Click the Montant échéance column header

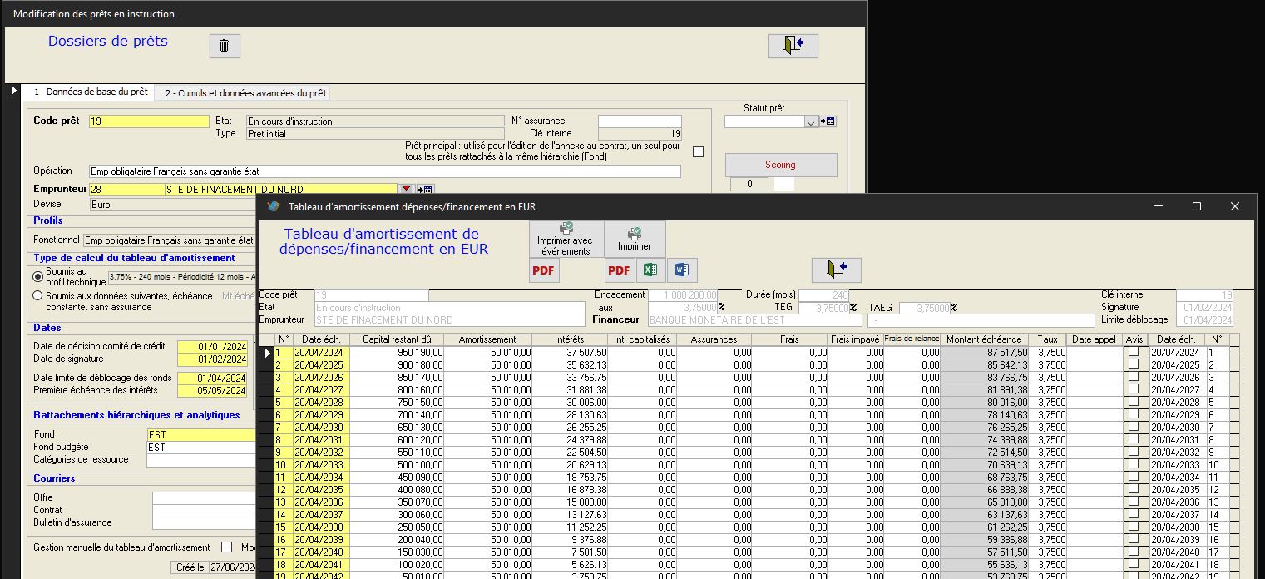pos(984,339)
